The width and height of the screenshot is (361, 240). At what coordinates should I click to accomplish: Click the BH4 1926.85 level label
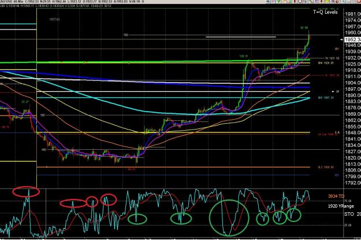[x=326, y=62]
